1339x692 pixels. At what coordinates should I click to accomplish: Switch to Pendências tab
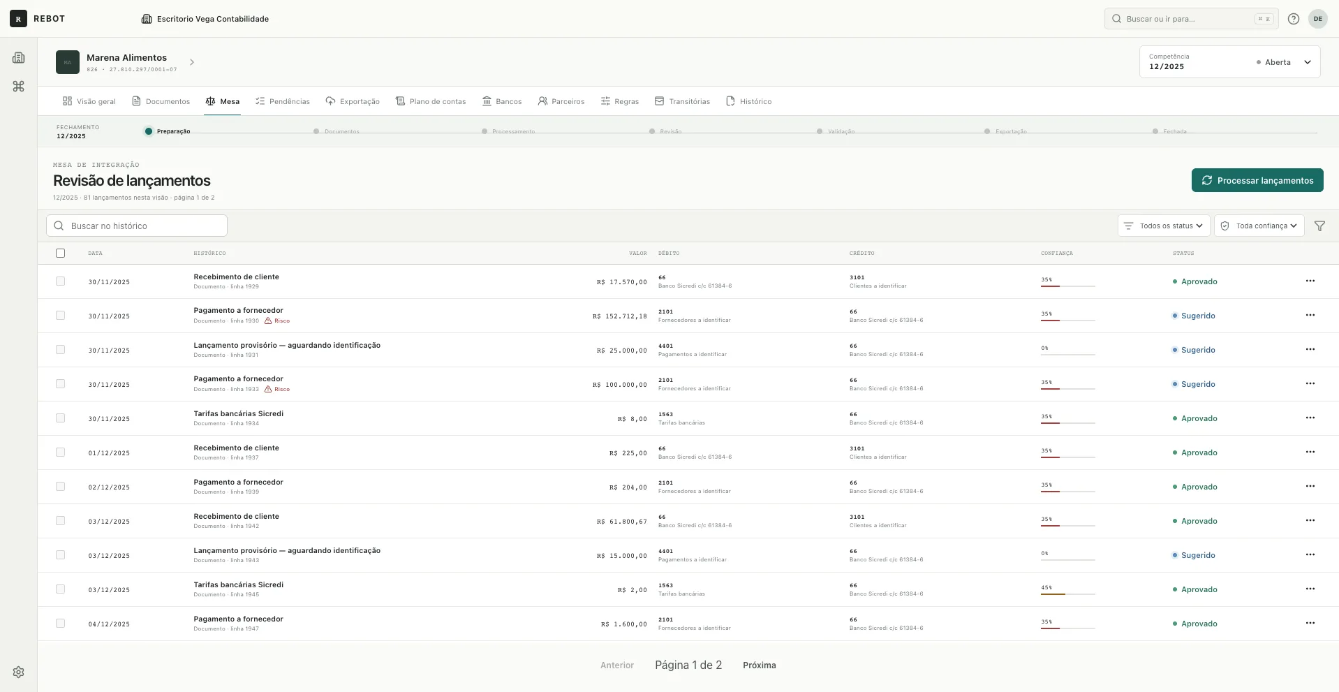[283, 101]
